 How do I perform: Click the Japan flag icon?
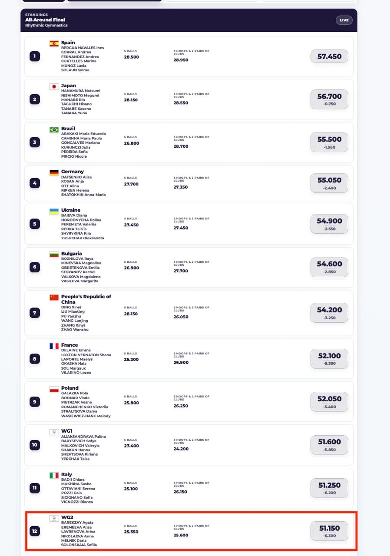pos(54,86)
